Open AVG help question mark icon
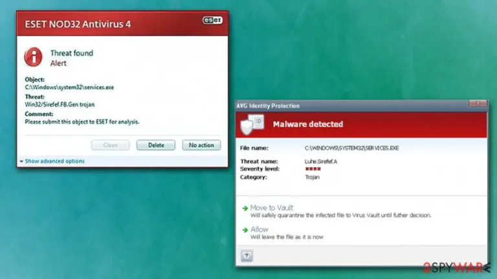 247,256
